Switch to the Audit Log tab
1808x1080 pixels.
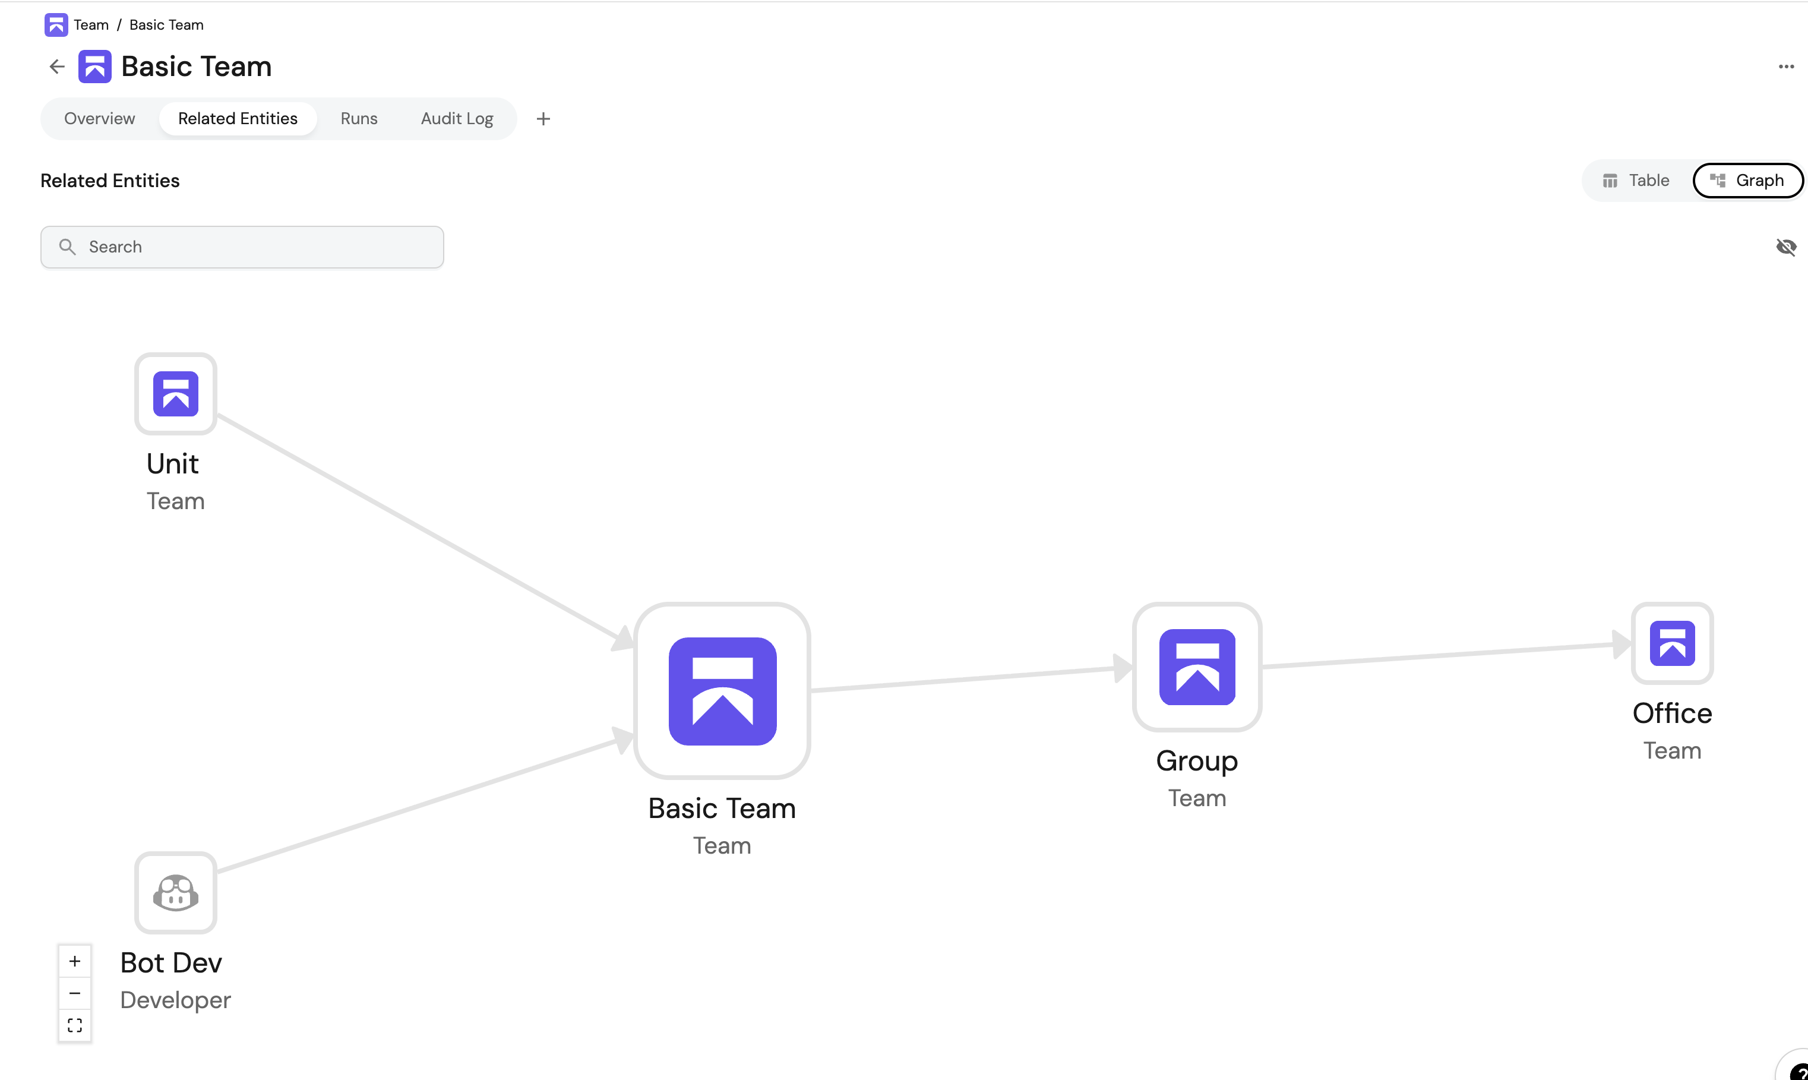tap(457, 119)
